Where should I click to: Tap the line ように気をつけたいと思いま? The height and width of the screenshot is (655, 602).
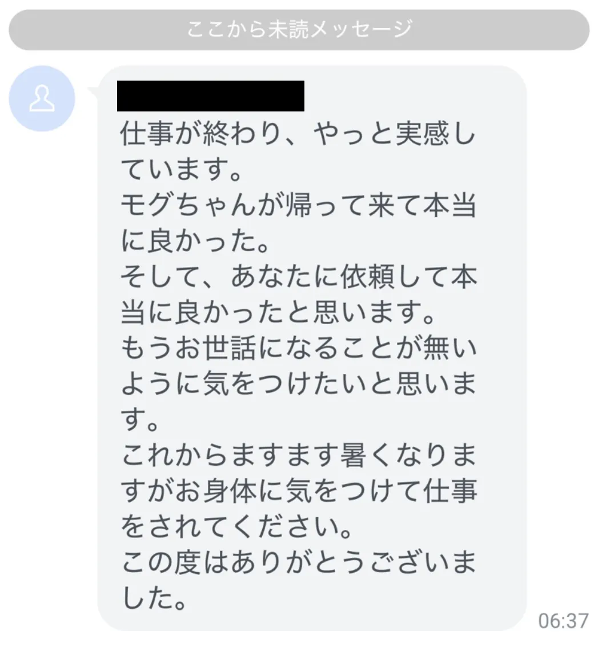pos(298,384)
